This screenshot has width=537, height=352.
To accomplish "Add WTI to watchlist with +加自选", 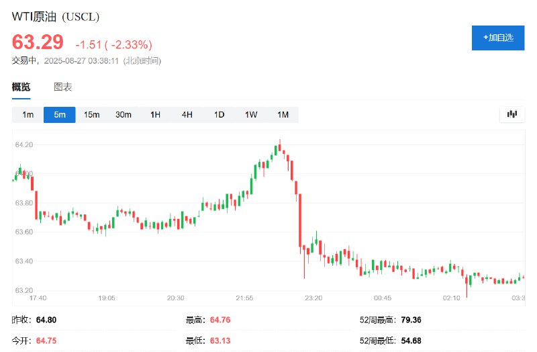I will (x=498, y=38).
